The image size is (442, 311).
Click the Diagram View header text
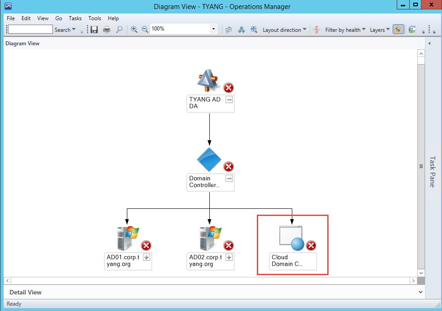22,43
